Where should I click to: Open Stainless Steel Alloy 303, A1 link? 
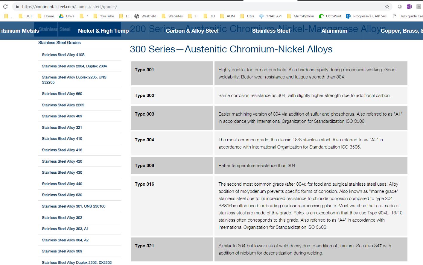pyautogui.click(x=65, y=229)
